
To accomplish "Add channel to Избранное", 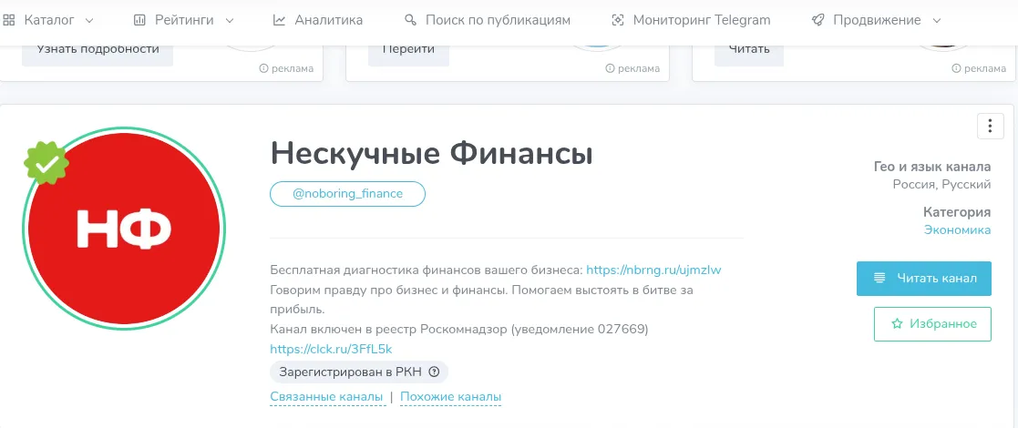I will tap(933, 323).
